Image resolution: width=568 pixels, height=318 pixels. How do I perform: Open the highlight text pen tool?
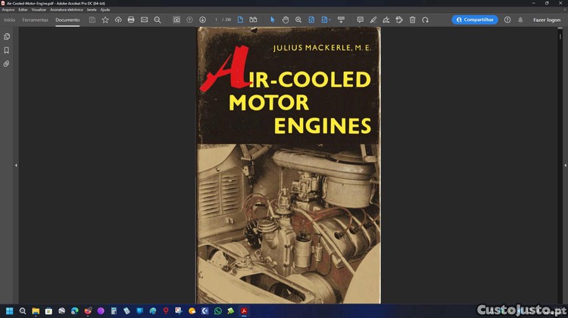pyautogui.click(x=373, y=20)
